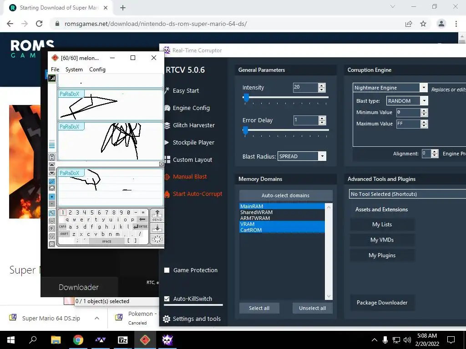The image size is (466, 349).
Task: Select the SharedWRAM memory domain
Action: [282, 212]
